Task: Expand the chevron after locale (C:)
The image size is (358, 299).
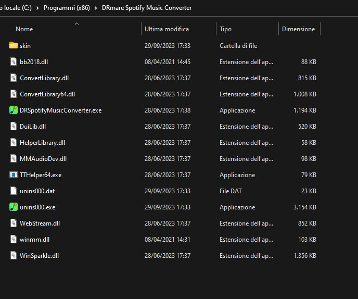Action: pyautogui.click(x=37, y=8)
